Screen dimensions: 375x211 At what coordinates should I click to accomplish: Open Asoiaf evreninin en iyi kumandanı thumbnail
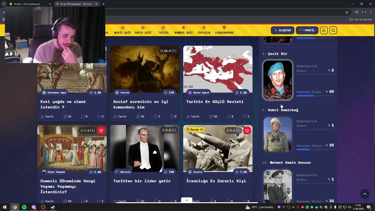pyautogui.click(x=145, y=69)
